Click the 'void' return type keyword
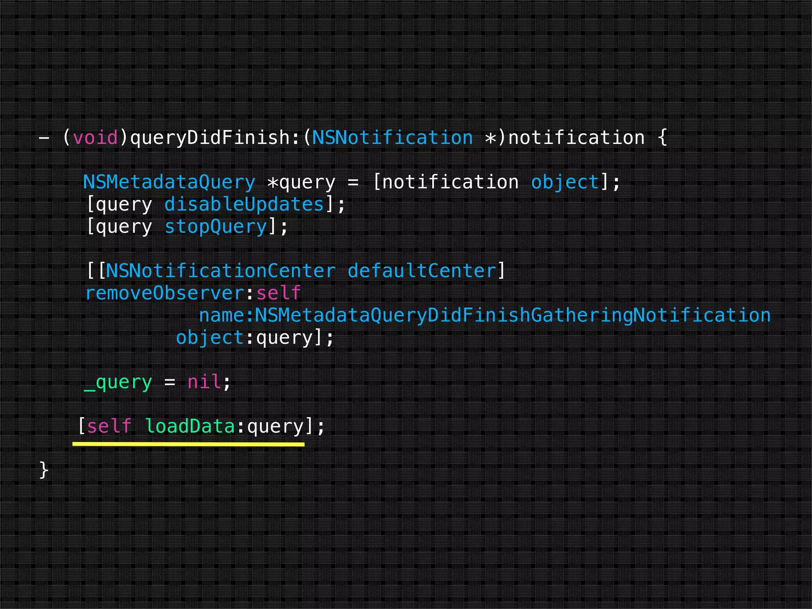The width and height of the screenshot is (812, 609). [96, 138]
